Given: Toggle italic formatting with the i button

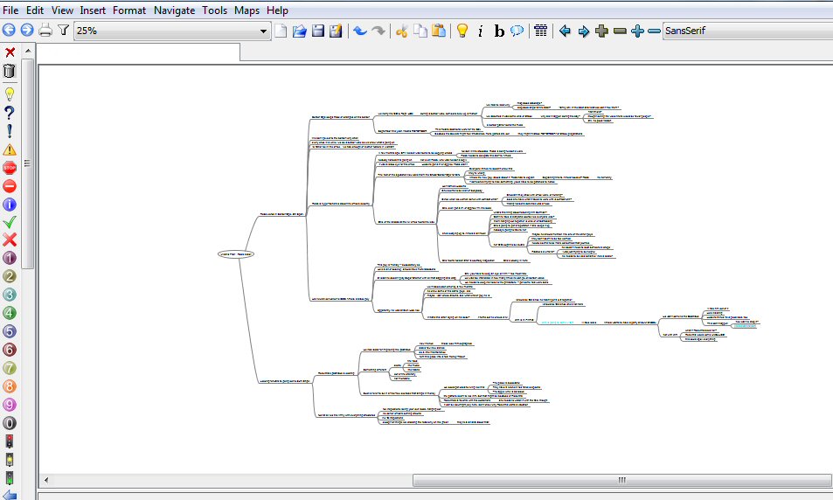Looking at the screenshot, I should coord(481,31).
